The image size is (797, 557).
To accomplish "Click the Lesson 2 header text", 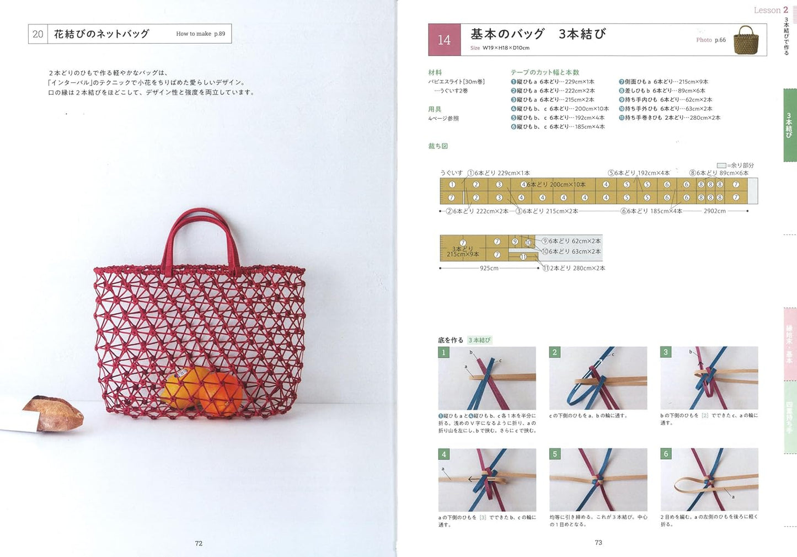I will pos(771,10).
